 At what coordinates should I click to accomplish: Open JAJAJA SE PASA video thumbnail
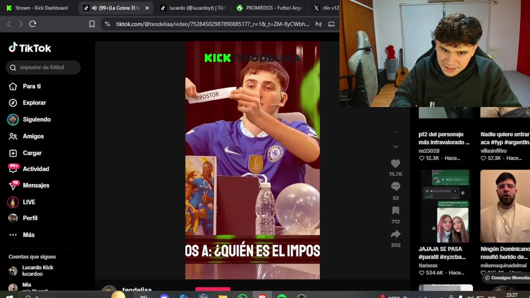click(446, 206)
